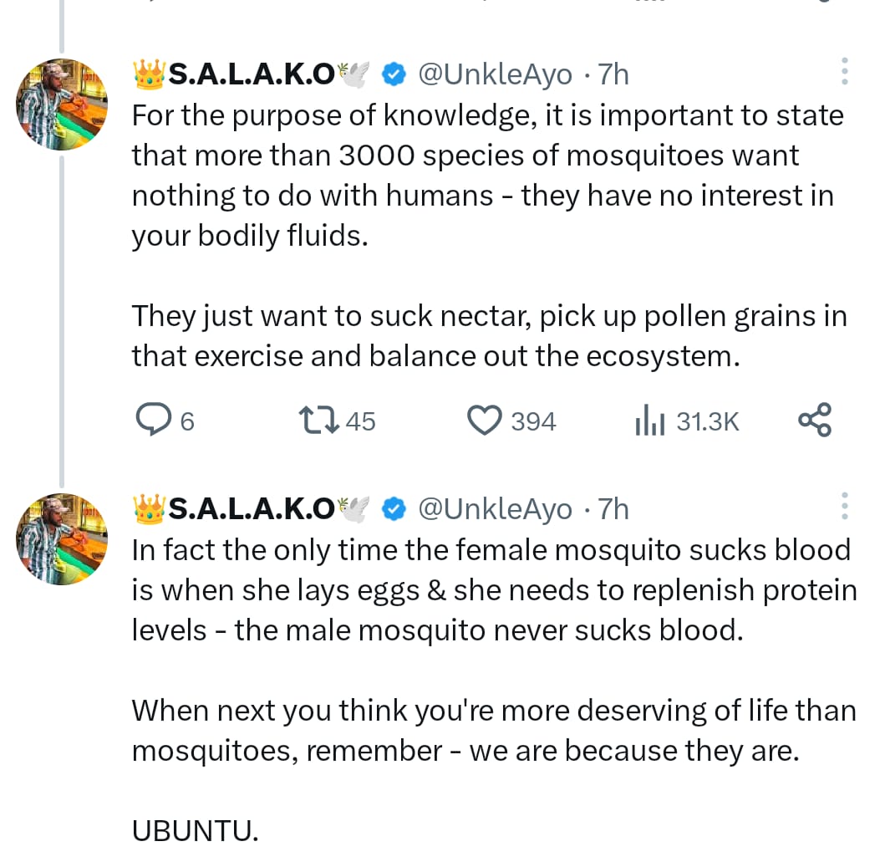Open the reply icon on the mosquito thread tweet
The width and height of the screenshot is (880, 867).
tap(153, 420)
